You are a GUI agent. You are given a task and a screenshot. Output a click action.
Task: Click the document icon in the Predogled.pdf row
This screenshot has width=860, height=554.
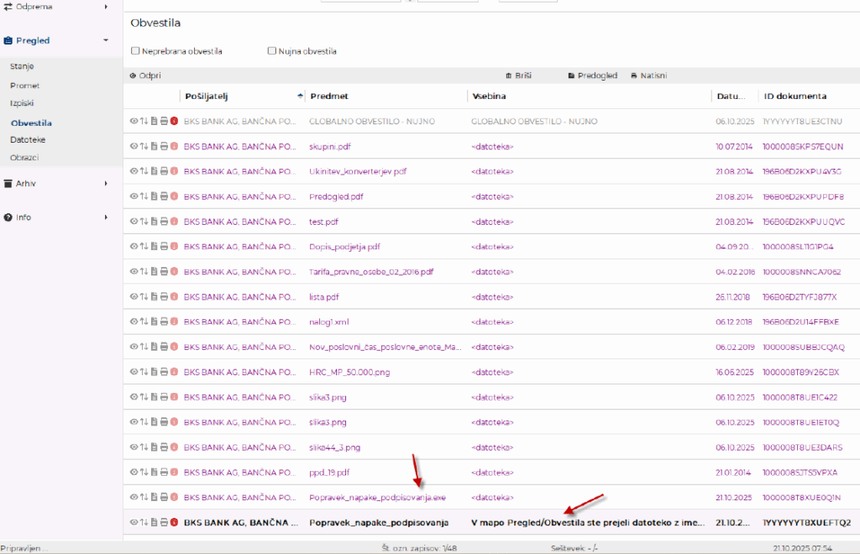click(154, 196)
